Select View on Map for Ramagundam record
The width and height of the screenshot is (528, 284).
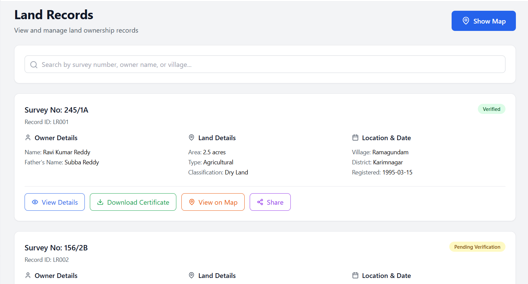(213, 202)
